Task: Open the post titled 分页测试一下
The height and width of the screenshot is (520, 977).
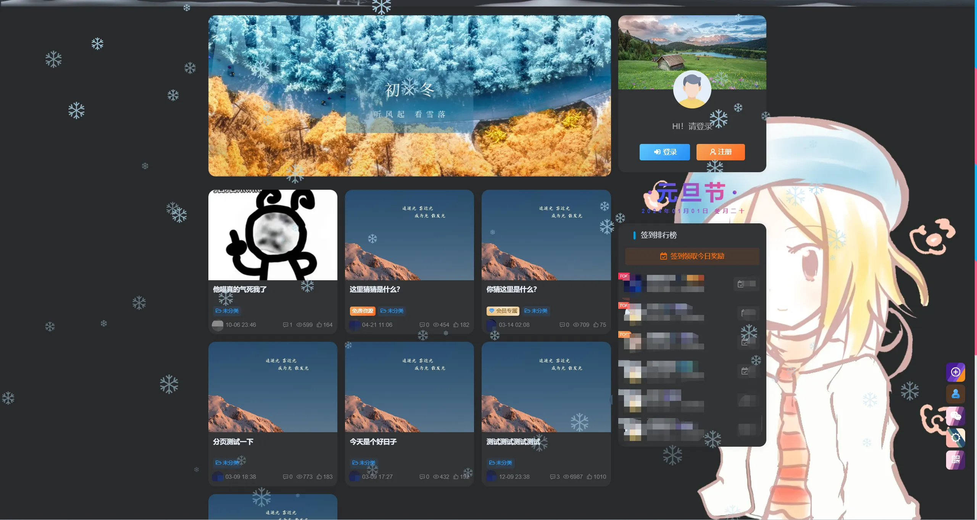Action: click(x=233, y=442)
